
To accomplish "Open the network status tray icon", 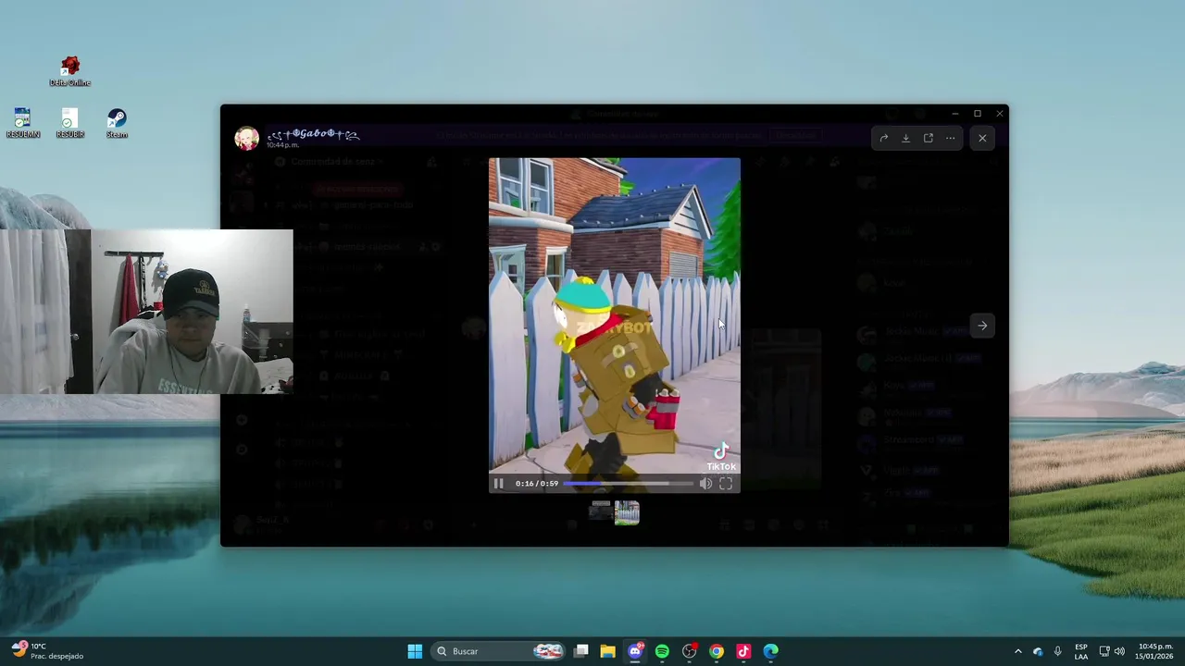I will click(x=1104, y=651).
